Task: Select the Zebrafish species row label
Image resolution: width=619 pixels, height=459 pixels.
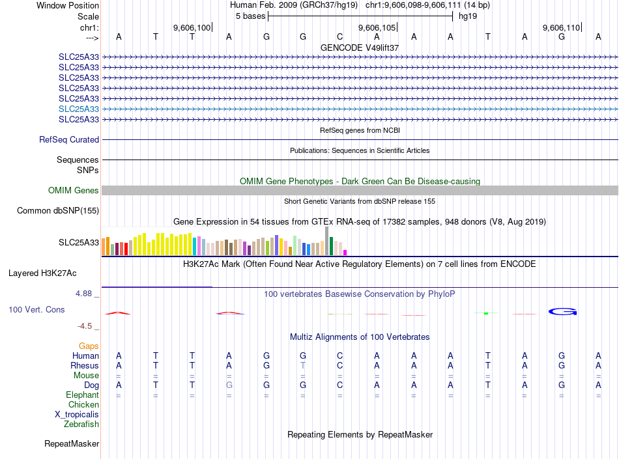Action: [x=81, y=424]
